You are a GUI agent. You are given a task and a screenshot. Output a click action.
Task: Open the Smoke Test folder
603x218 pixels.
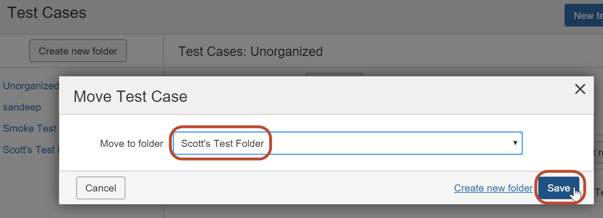(29, 128)
